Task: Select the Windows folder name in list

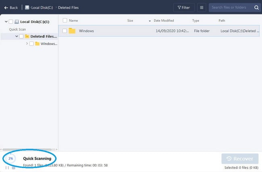Action: [86, 31]
